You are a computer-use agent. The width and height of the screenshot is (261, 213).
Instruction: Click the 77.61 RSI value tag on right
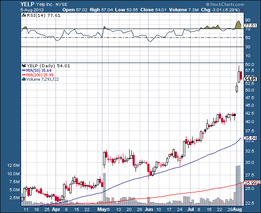tap(250, 26)
